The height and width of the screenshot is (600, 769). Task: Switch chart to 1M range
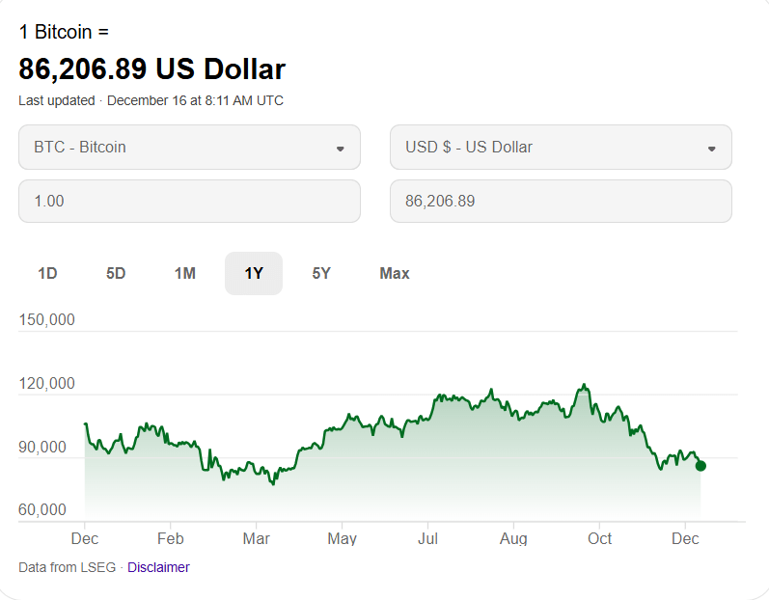185,274
